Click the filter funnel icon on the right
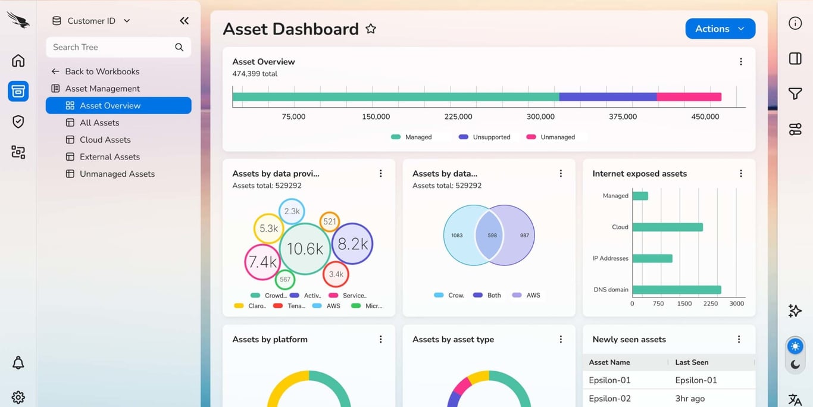Viewport: 813px width, 407px height. [x=795, y=93]
